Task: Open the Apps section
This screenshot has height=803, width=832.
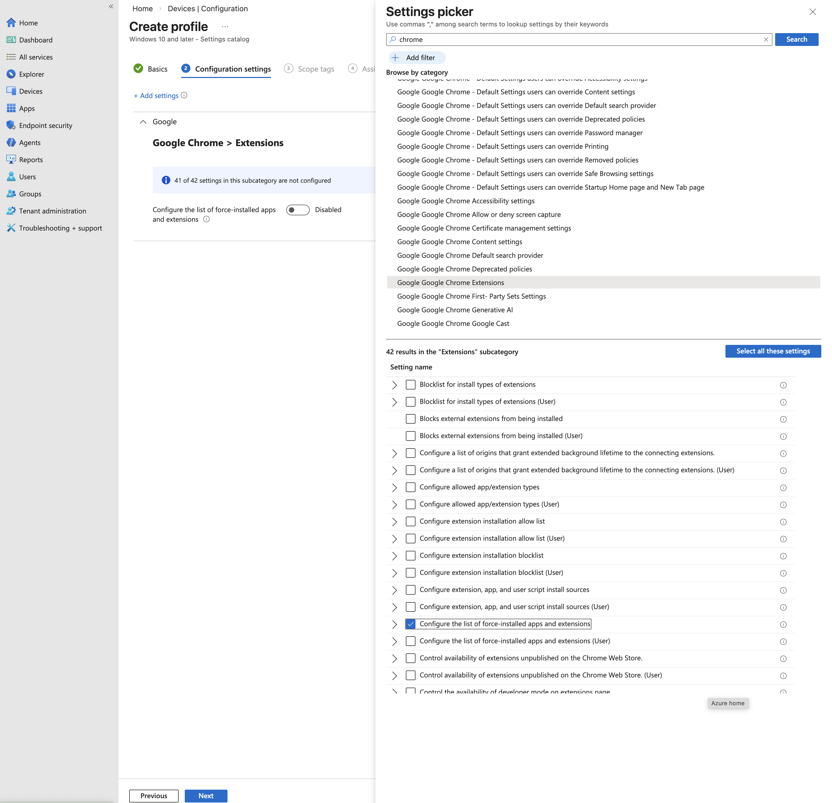Action: [x=27, y=108]
